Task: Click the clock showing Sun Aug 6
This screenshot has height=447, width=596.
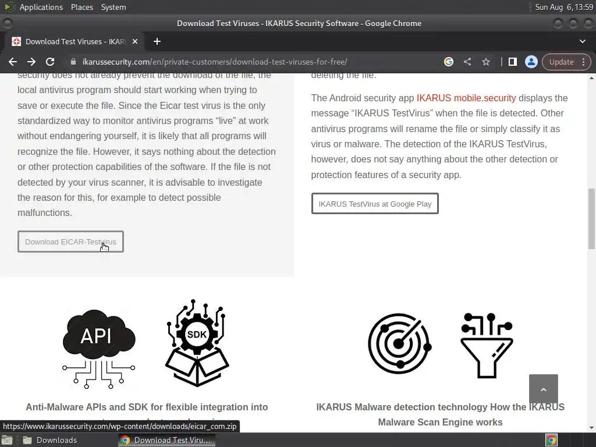Action: point(564,7)
